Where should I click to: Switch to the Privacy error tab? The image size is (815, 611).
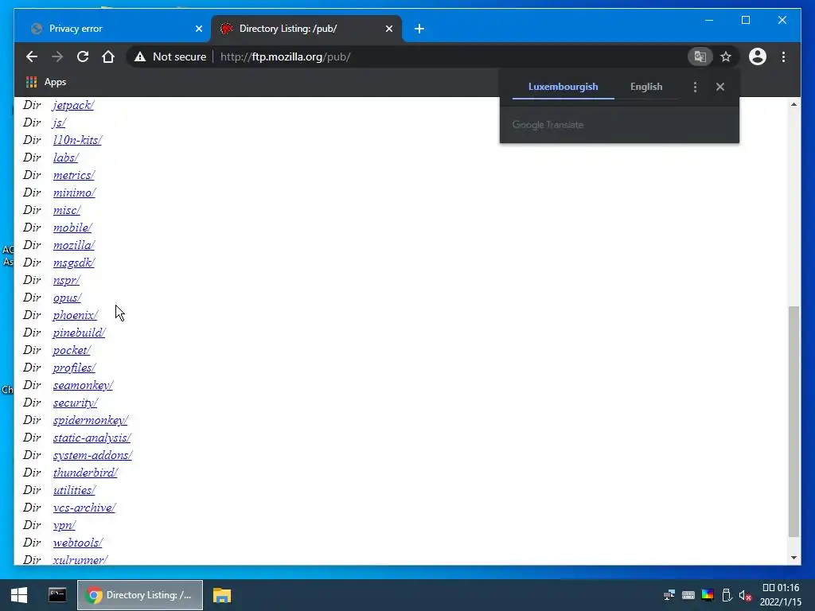(113, 29)
